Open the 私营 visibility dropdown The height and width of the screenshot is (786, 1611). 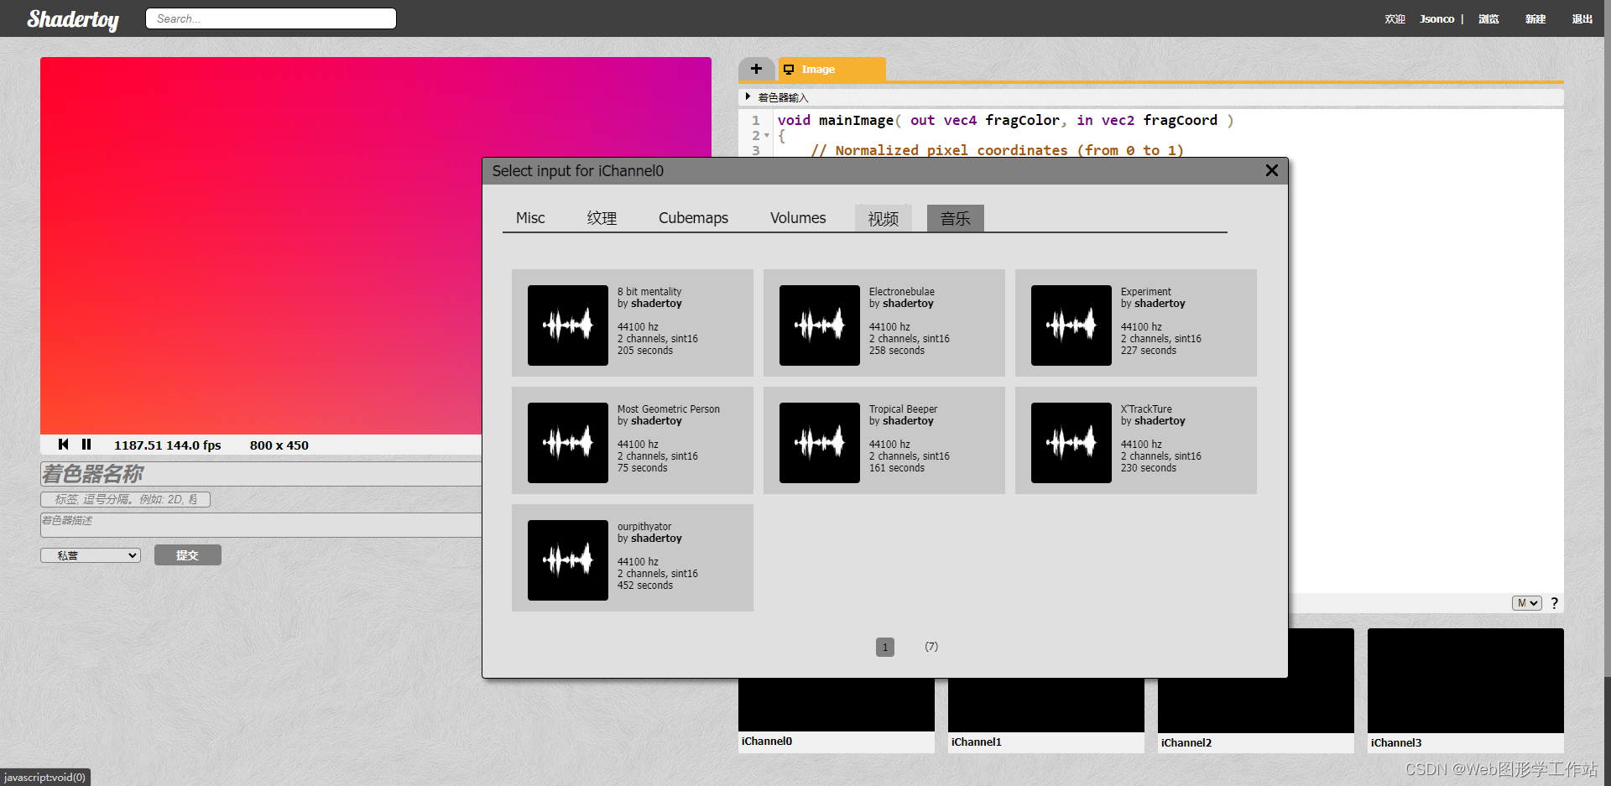pos(91,555)
